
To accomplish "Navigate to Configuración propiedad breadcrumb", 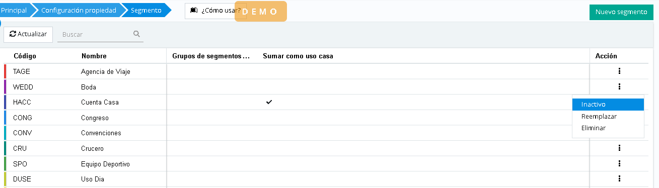I will point(79,10).
